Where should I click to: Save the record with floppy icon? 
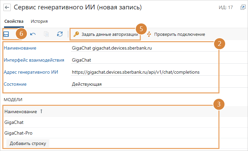(x=6, y=34)
